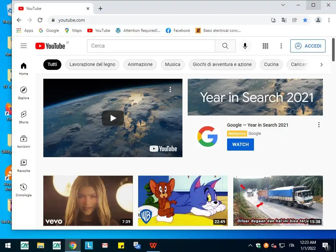Viewport: 336px width, 252px height.
Task: Open a new browser tab
Action: pos(100,9)
